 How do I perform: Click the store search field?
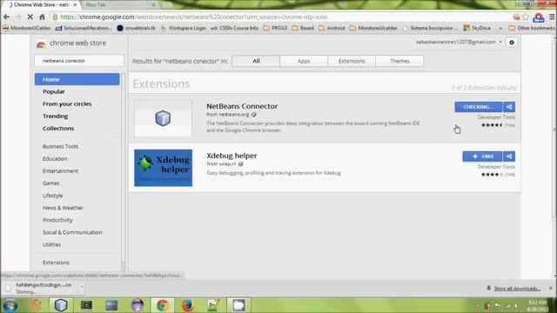coord(79,61)
